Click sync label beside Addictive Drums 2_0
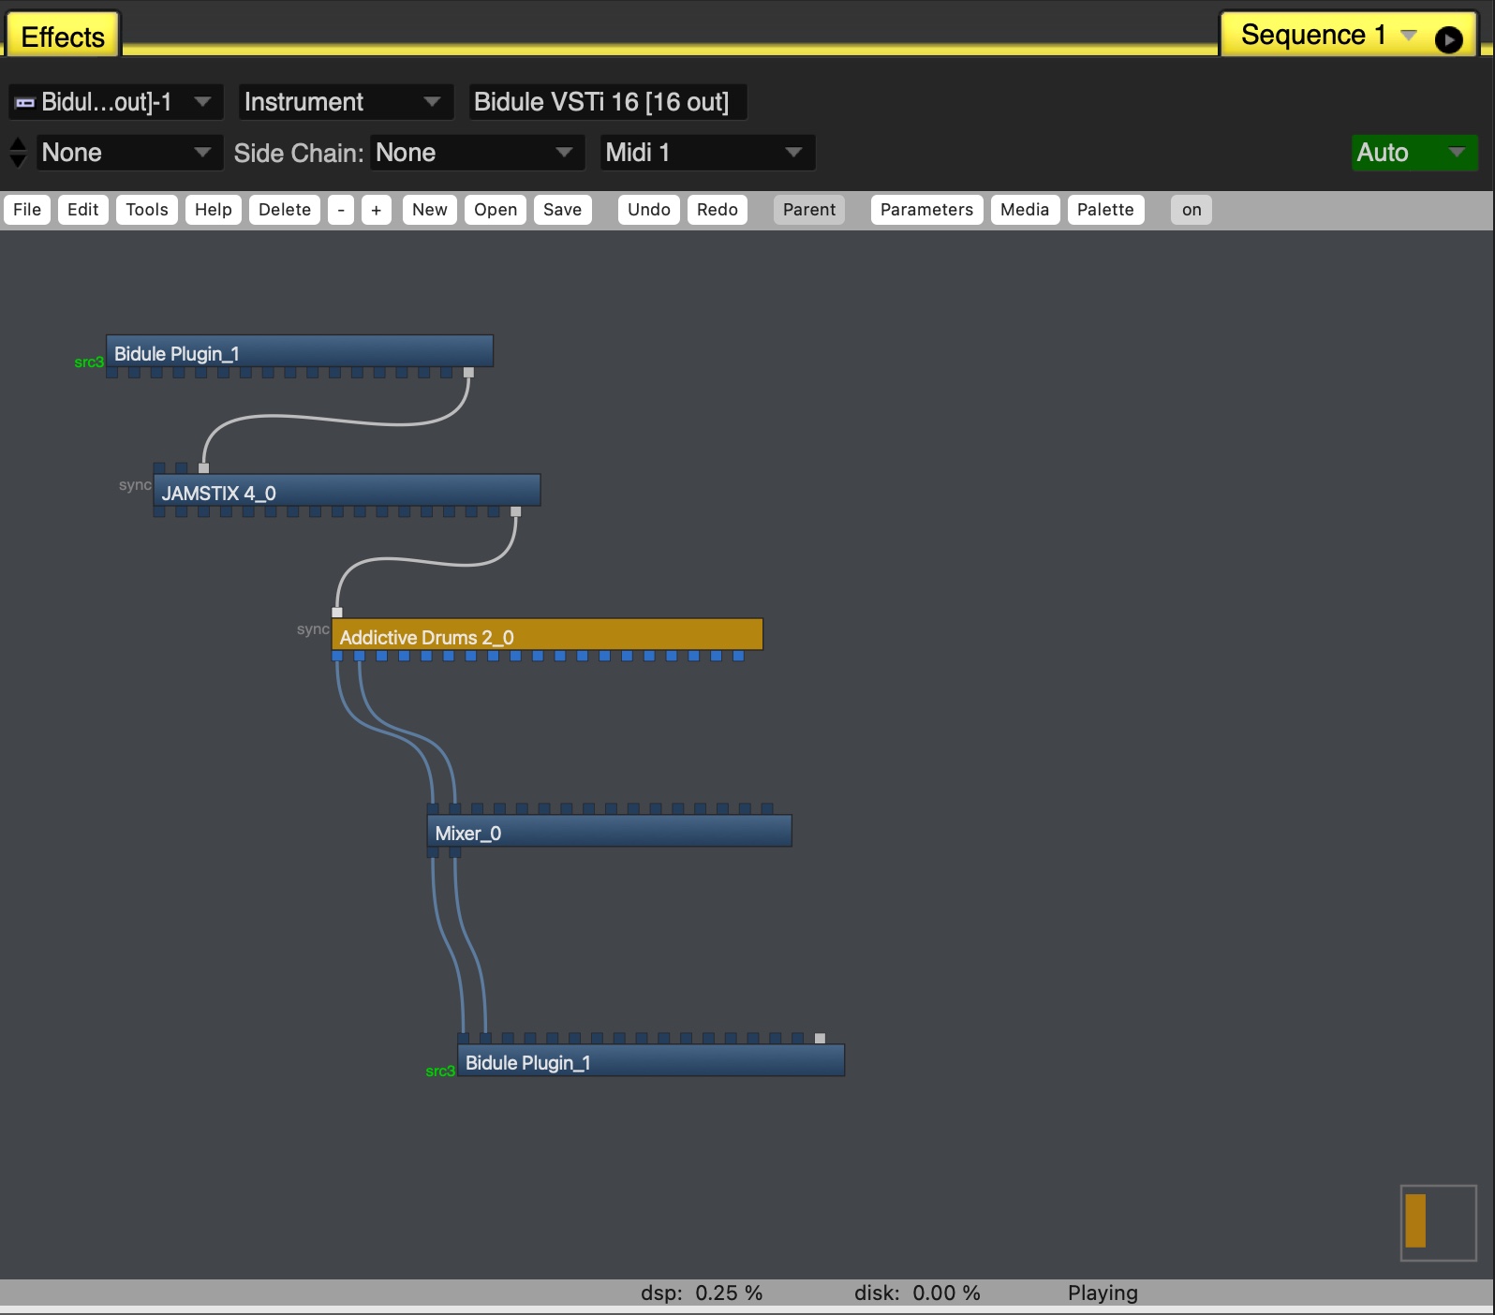This screenshot has width=1495, height=1315. (313, 629)
